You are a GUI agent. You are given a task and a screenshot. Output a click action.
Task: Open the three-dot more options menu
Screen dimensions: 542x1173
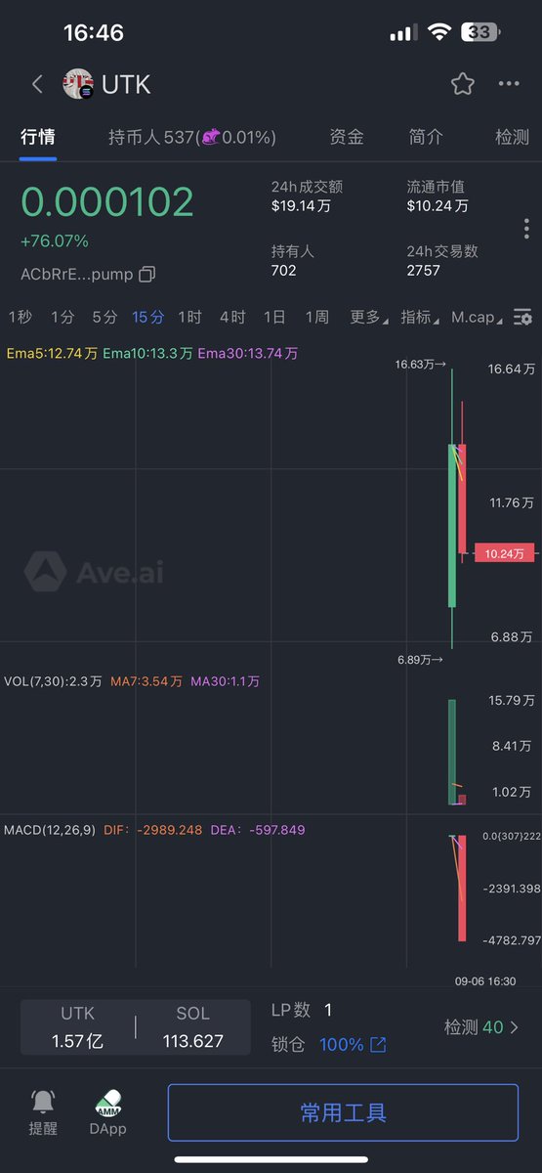tap(509, 84)
